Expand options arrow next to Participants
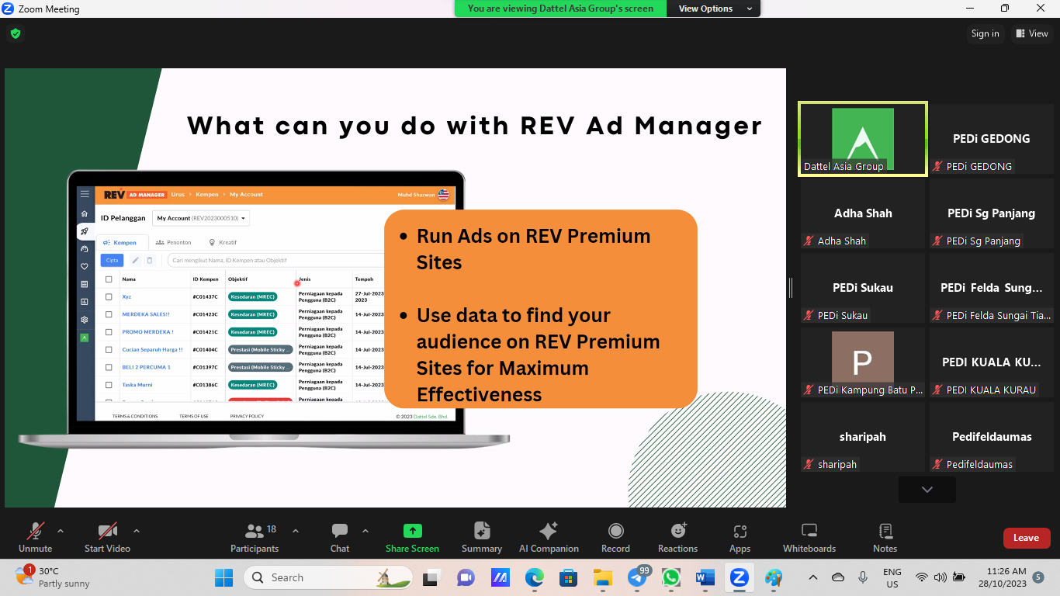Viewport: 1060px width, 596px height. [x=296, y=531]
